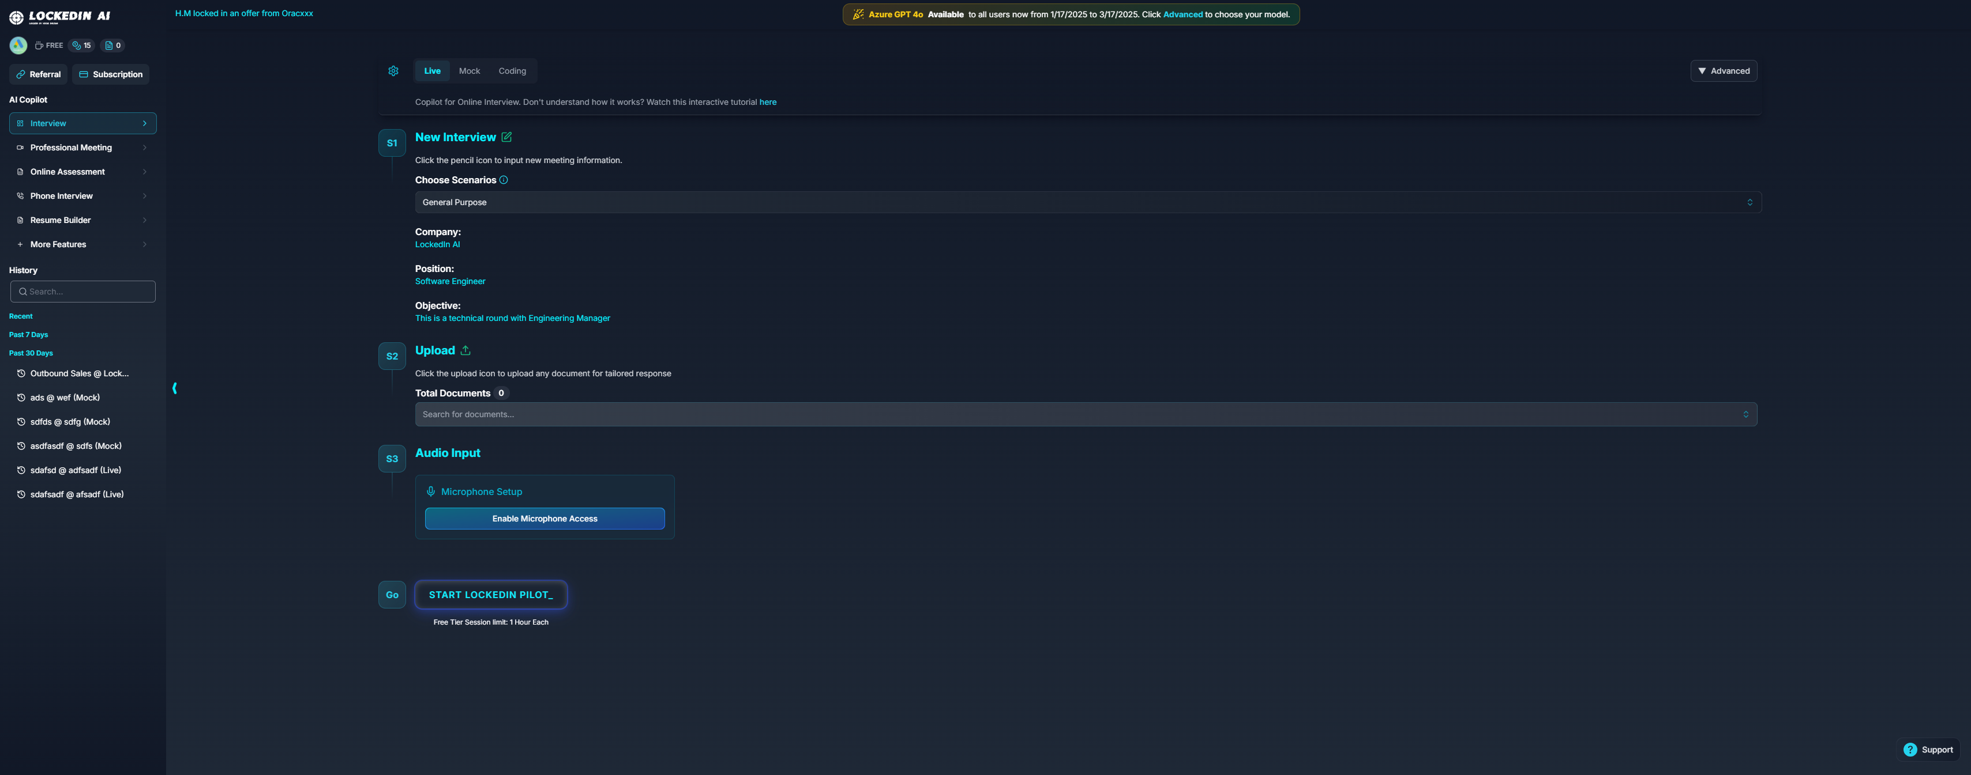Screen dimensions: 1971x775
Task: Click the history icon beside ads @ wef entry
Action: point(21,398)
